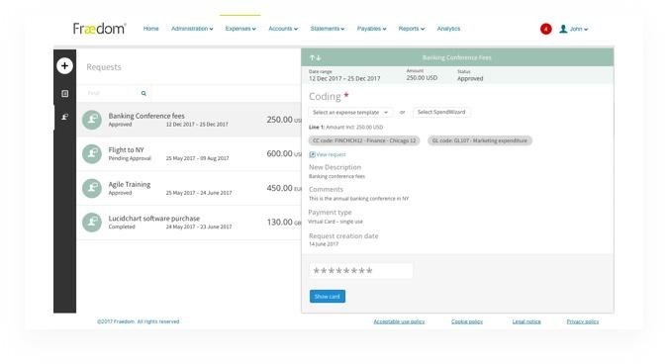The width and height of the screenshot is (668, 364).
Task: Click the Show card button
Action: tap(328, 297)
